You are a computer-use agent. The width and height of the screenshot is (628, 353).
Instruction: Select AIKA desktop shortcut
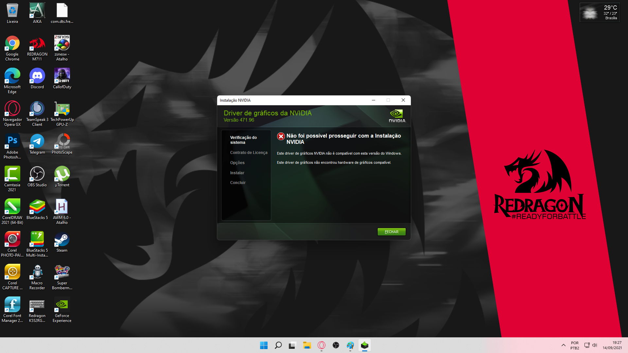click(x=37, y=13)
